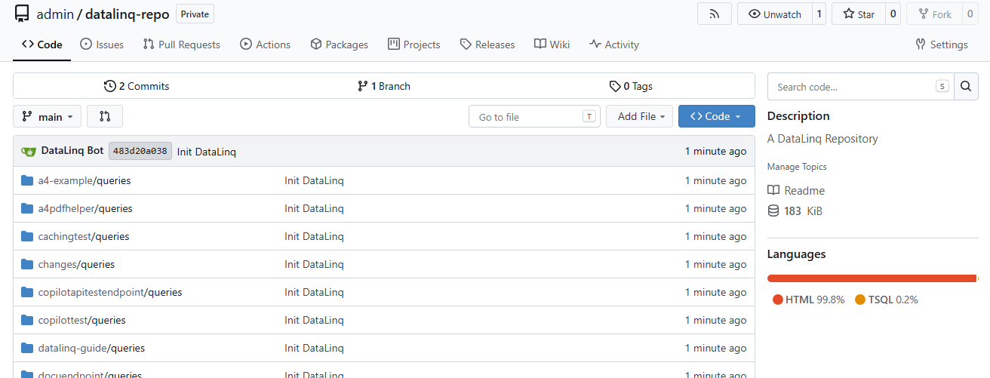Open the compare branches icon button
This screenshot has height=378, width=990.
[105, 117]
